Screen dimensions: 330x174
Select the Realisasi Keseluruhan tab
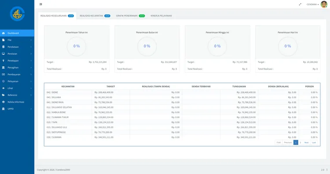(x=57, y=16)
